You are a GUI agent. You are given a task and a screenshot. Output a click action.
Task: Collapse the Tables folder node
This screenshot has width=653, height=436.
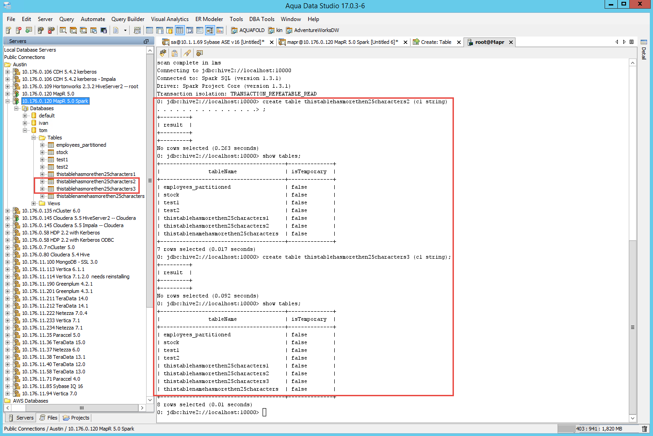click(x=33, y=138)
